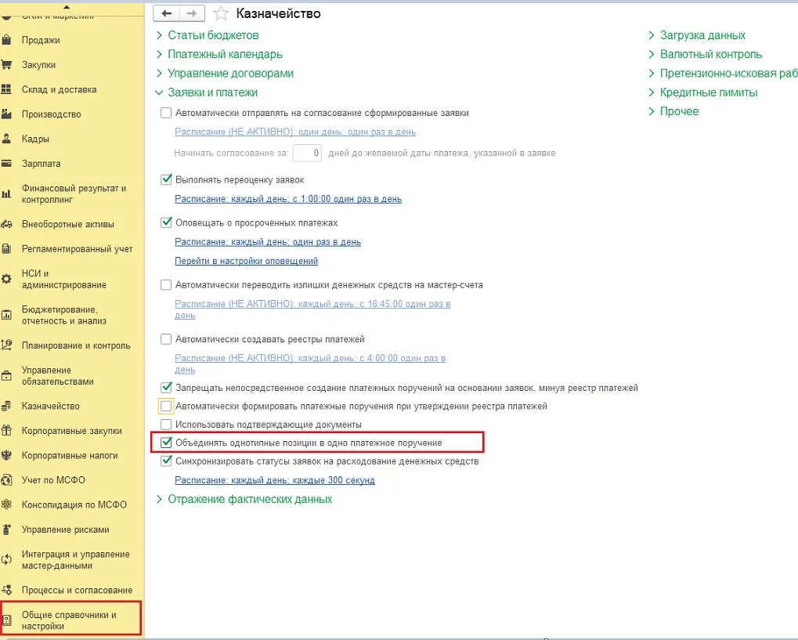Viewport: 798px width, 640px height.
Task: Click the Бюджетирование section icon
Action: pos(6,315)
